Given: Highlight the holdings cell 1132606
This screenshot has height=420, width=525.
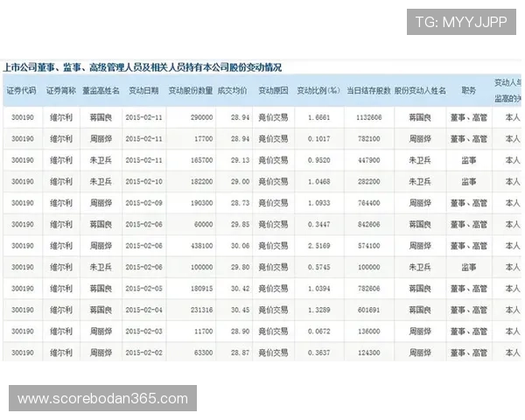Looking at the screenshot, I should pyautogui.click(x=369, y=117).
